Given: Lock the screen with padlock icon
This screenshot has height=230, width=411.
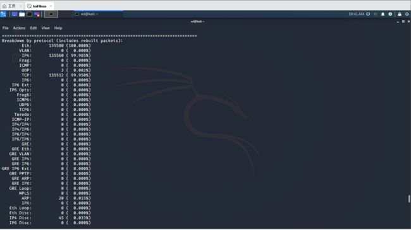Looking at the screenshot, I should pyautogui.click(x=400, y=14).
